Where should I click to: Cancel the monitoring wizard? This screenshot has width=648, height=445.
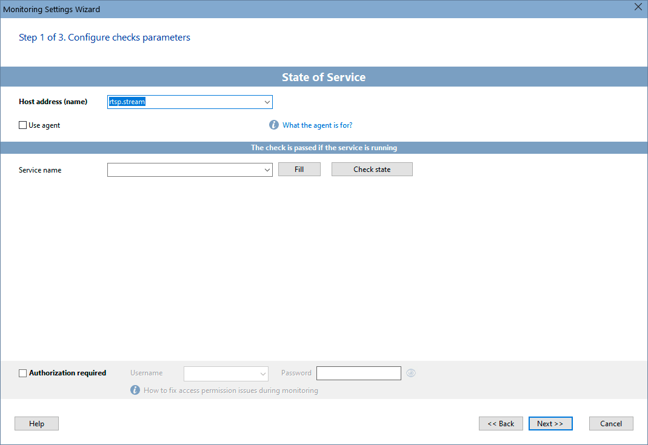pyautogui.click(x=611, y=423)
